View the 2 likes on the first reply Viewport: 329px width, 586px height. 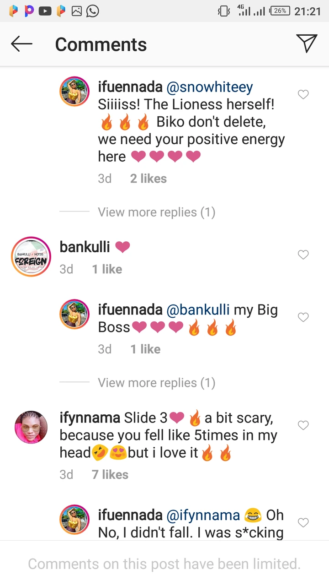click(x=149, y=179)
